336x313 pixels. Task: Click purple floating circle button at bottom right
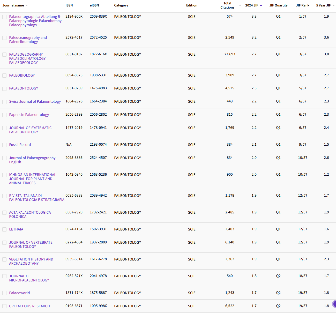[x=334, y=304]
